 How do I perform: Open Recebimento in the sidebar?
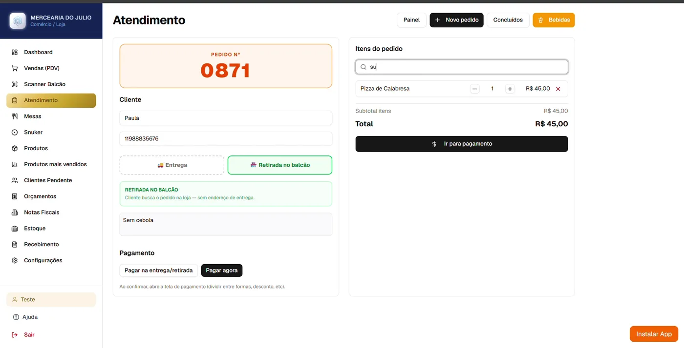click(51, 245)
